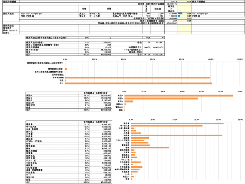Select the 東証S bar in market chart
245x184 pixels.
tap(161, 98)
